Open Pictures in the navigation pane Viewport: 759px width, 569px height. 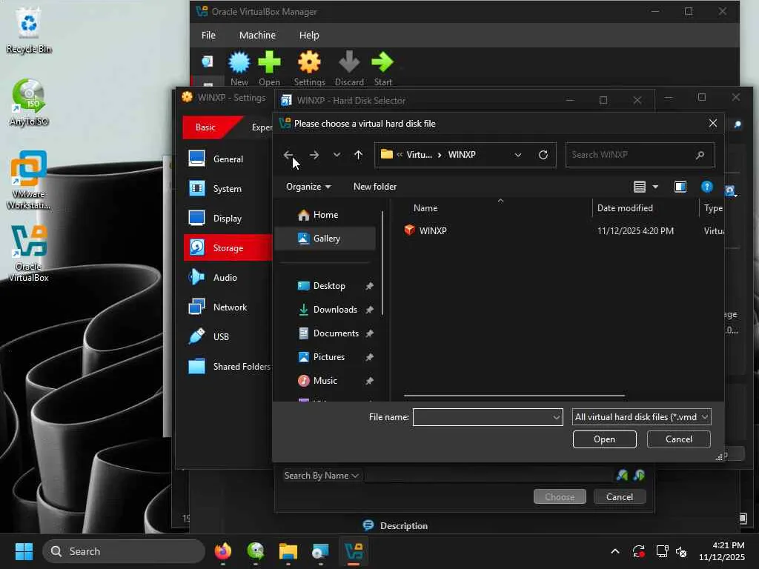pos(329,357)
